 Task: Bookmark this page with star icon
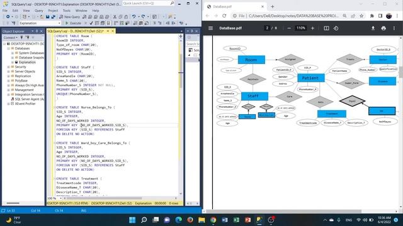[x=361, y=16]
